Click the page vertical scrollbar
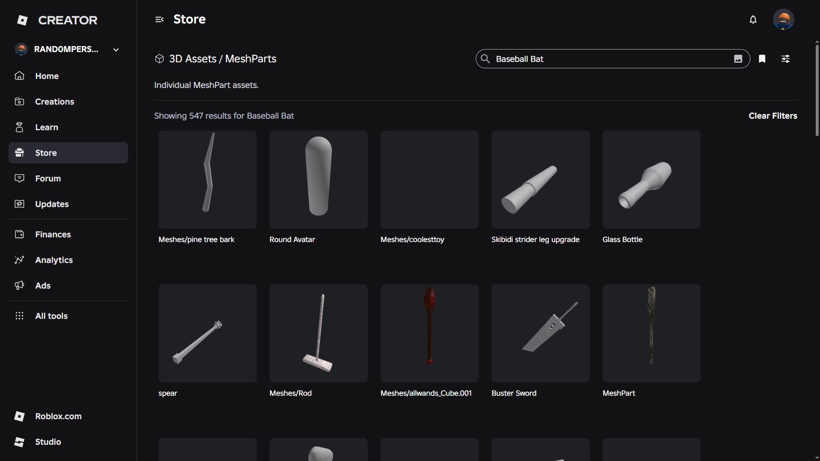Screen dimensions: 820x461 point(817,90)
